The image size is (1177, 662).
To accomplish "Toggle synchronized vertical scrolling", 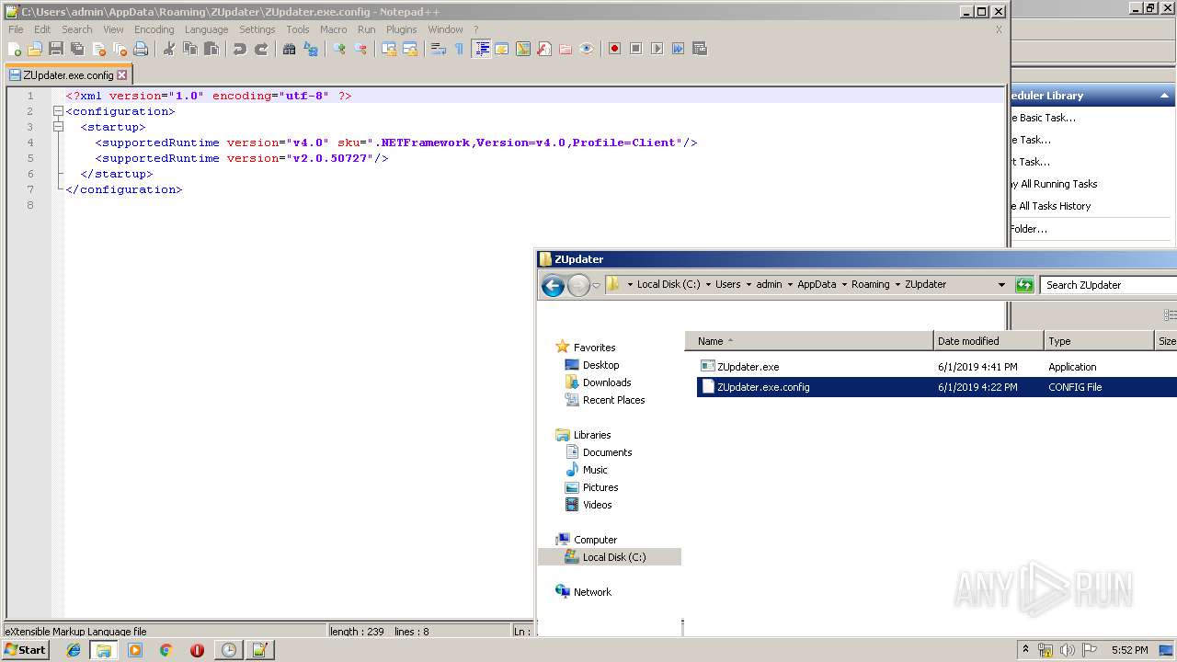I will (x=389, y=49).
